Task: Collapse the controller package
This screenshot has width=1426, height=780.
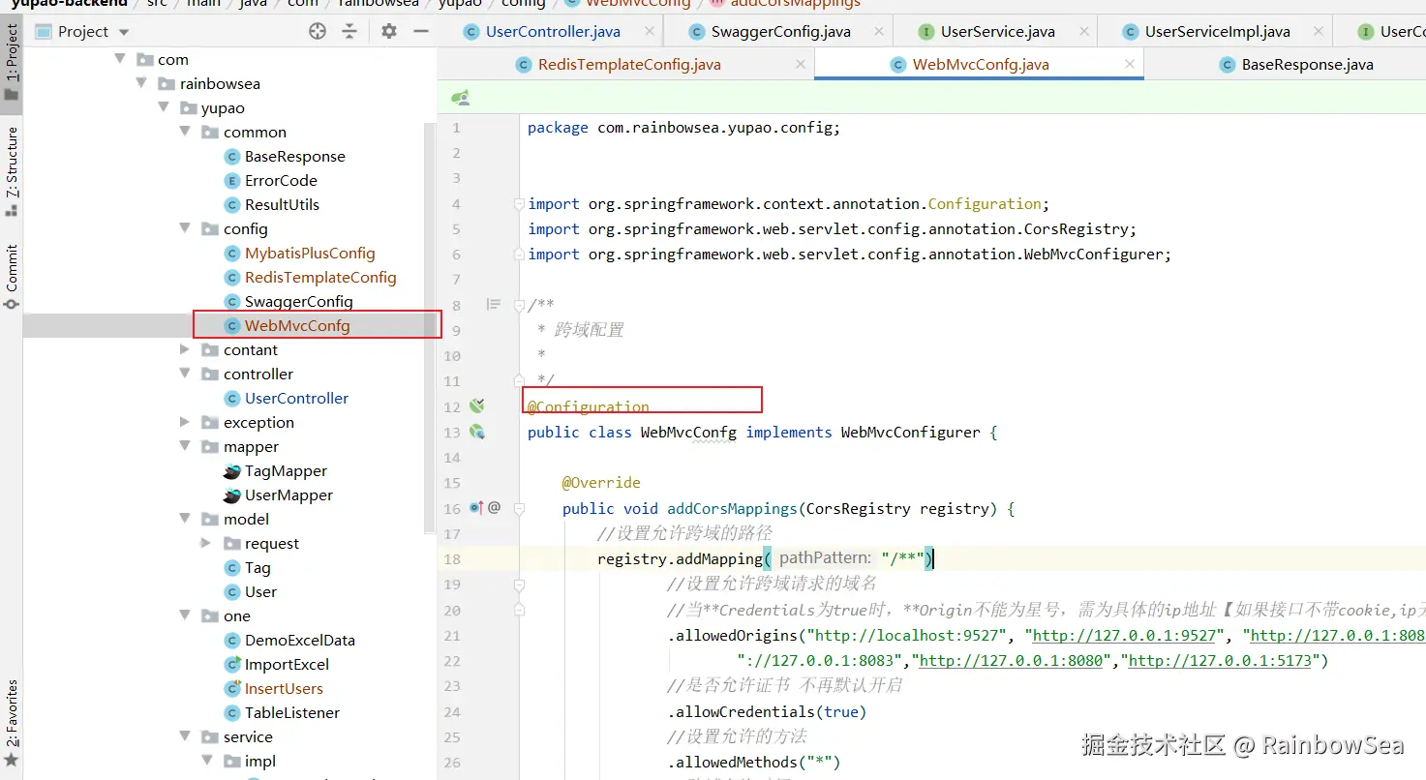Action: coord(185,374)
